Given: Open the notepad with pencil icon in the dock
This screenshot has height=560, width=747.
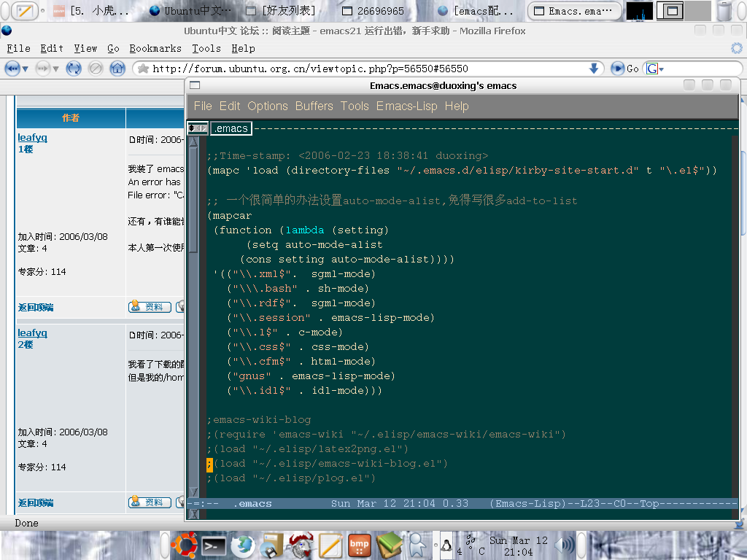Looking at the screenshot, I should [330, 545].
